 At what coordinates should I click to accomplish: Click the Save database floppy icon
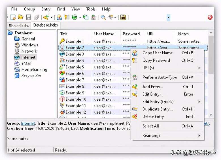click(28, 17)
